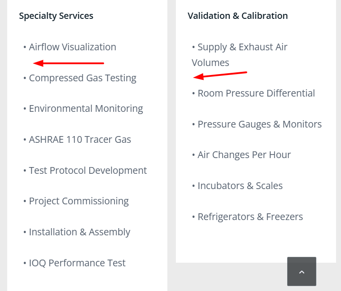Click the scroll-to-top arrow button
The image size is (341, 291).
(x=302, y=271)
